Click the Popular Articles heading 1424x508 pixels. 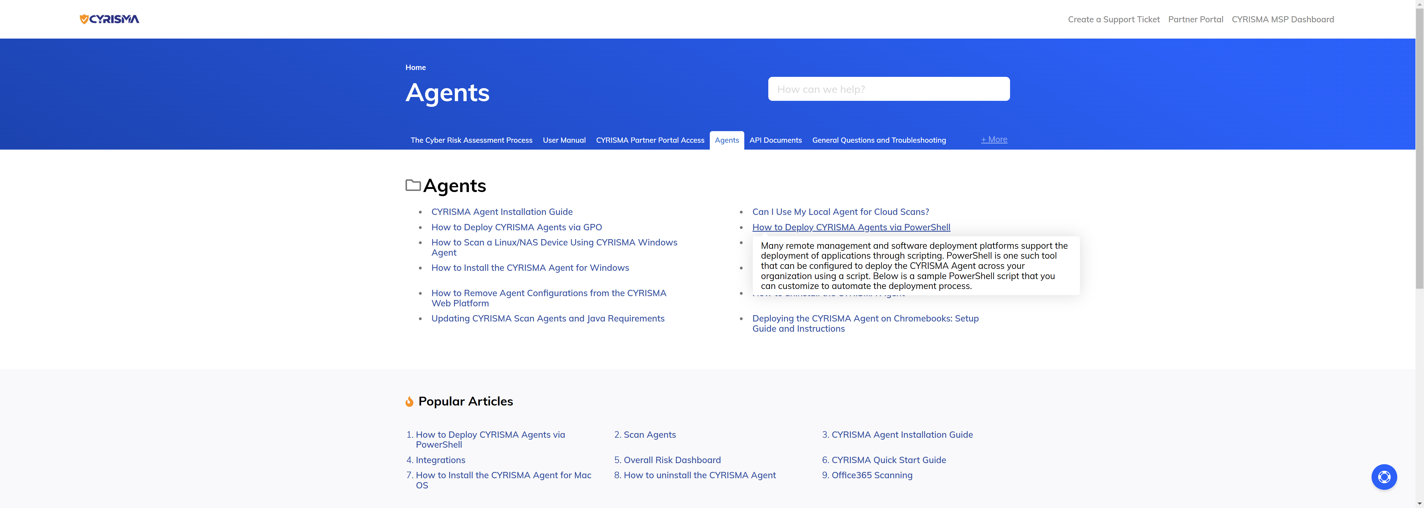tap(466, 401)
